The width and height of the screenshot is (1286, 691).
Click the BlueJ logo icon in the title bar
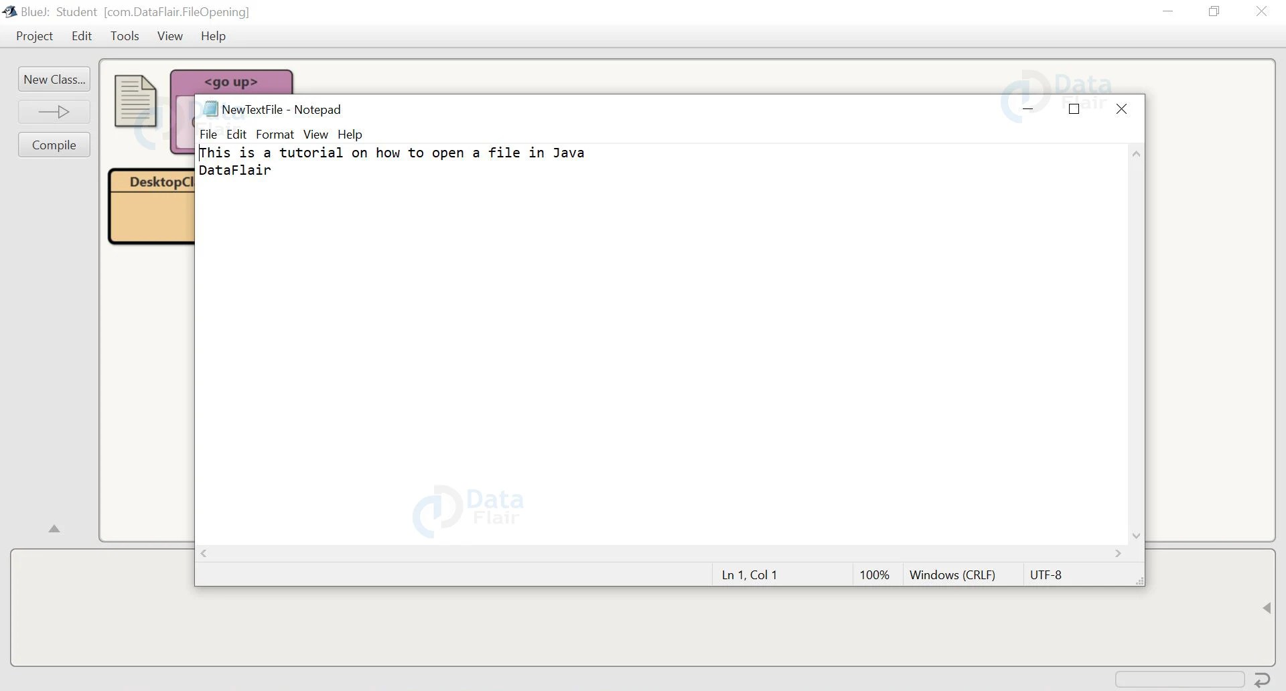tap(9, 11)
